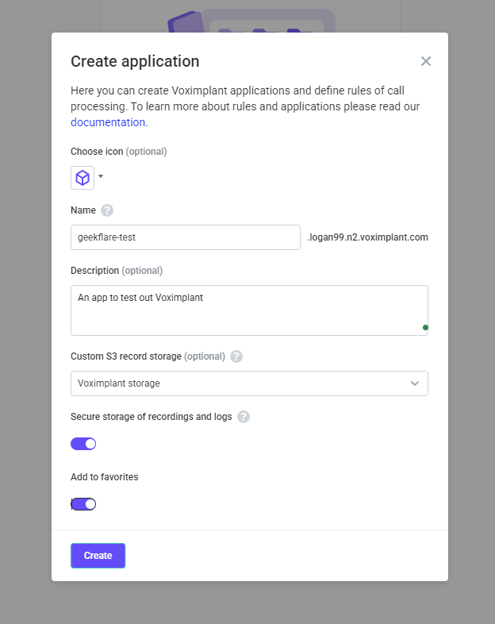Open the Voximplant storage combo box
The height and width of the screenshot is (624, 495).
pyautogui.click(x=238, y=383)
